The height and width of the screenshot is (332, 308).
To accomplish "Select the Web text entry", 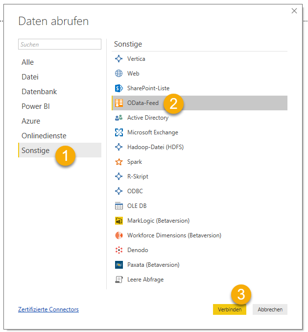I will pos(133,74).
